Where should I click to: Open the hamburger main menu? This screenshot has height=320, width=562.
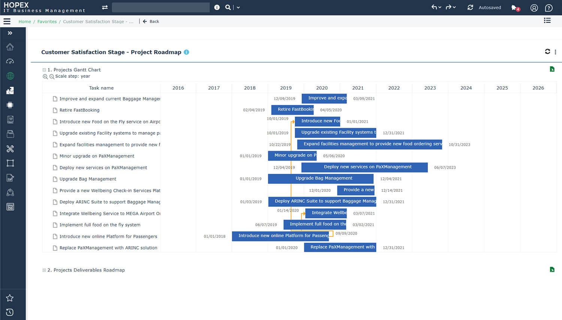tap(7, 21)
